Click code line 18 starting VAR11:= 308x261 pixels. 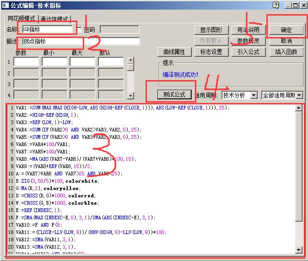91,232
